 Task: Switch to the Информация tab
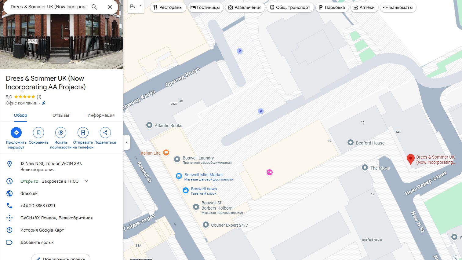click(101, 115)
